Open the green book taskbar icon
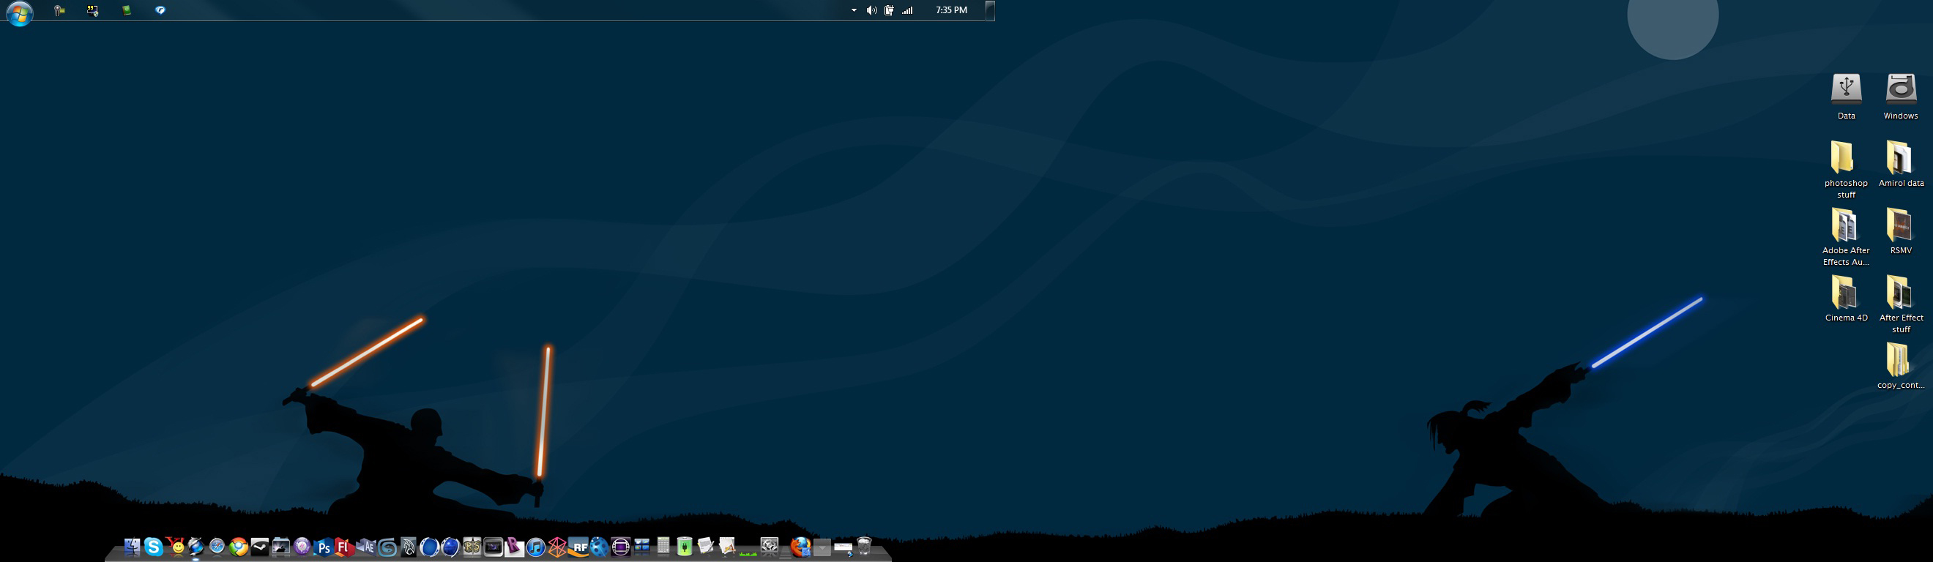The height and width of the screenshot is (562, 1933). (x=127, y=10)
